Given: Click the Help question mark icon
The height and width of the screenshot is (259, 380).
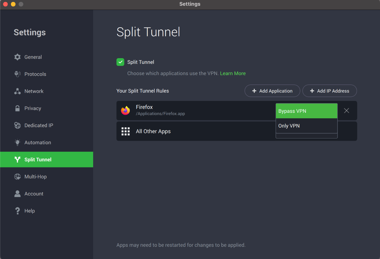Looking at the screenshot, I should click(17, 211).
